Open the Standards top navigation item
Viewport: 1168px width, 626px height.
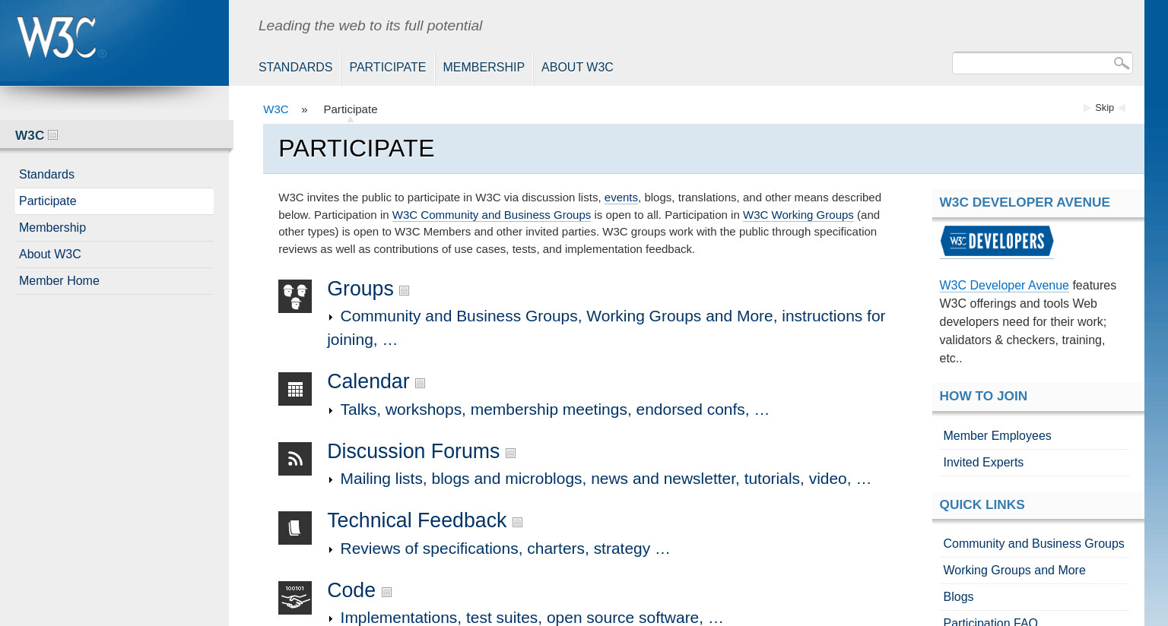click(295, 68)
